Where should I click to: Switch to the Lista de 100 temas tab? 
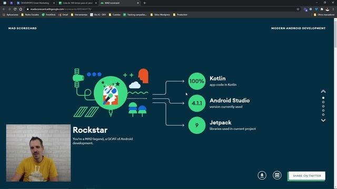[x=77, y=3]
